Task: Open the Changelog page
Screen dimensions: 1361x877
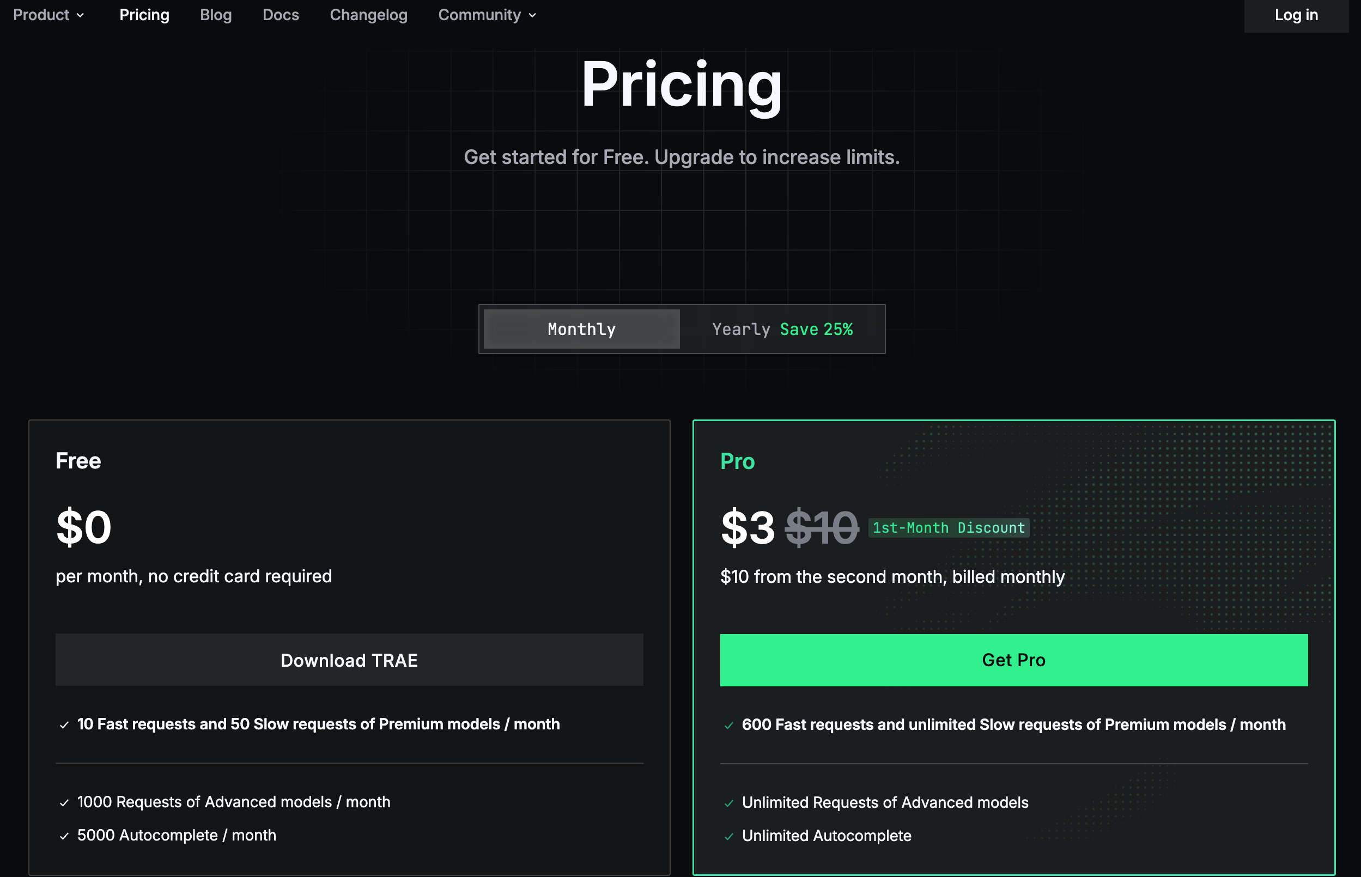Action: click(368, 15)
